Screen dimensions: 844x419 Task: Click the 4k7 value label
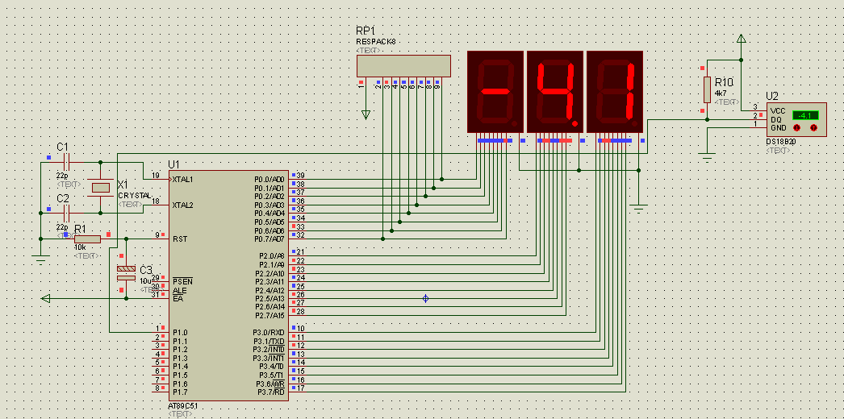coord(721,93)
